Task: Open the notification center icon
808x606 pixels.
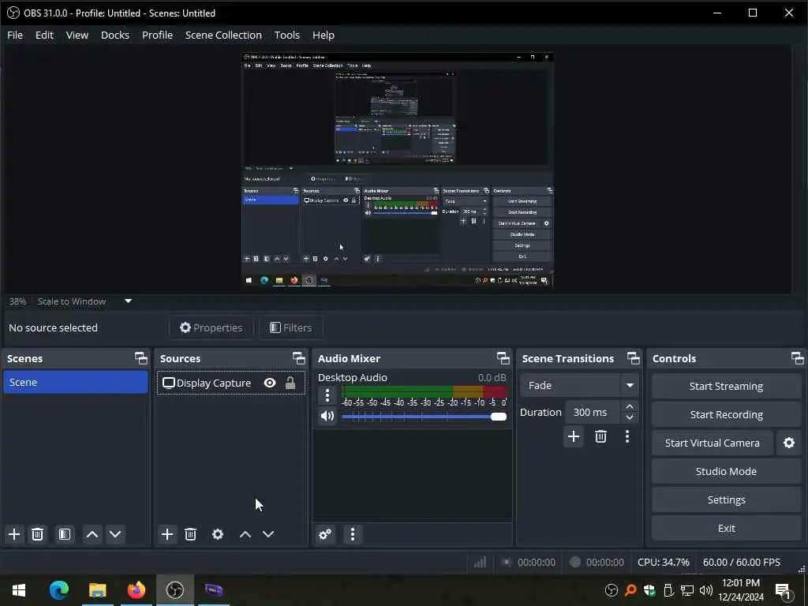Action: [x=783, y=590]
